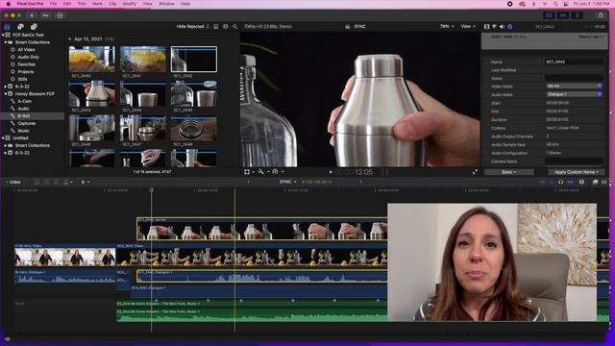The height and width of the screenshot is (346, 615).
Task: Click the viewer fullscreen arrows icon
Action: click(x=475, y=172)
